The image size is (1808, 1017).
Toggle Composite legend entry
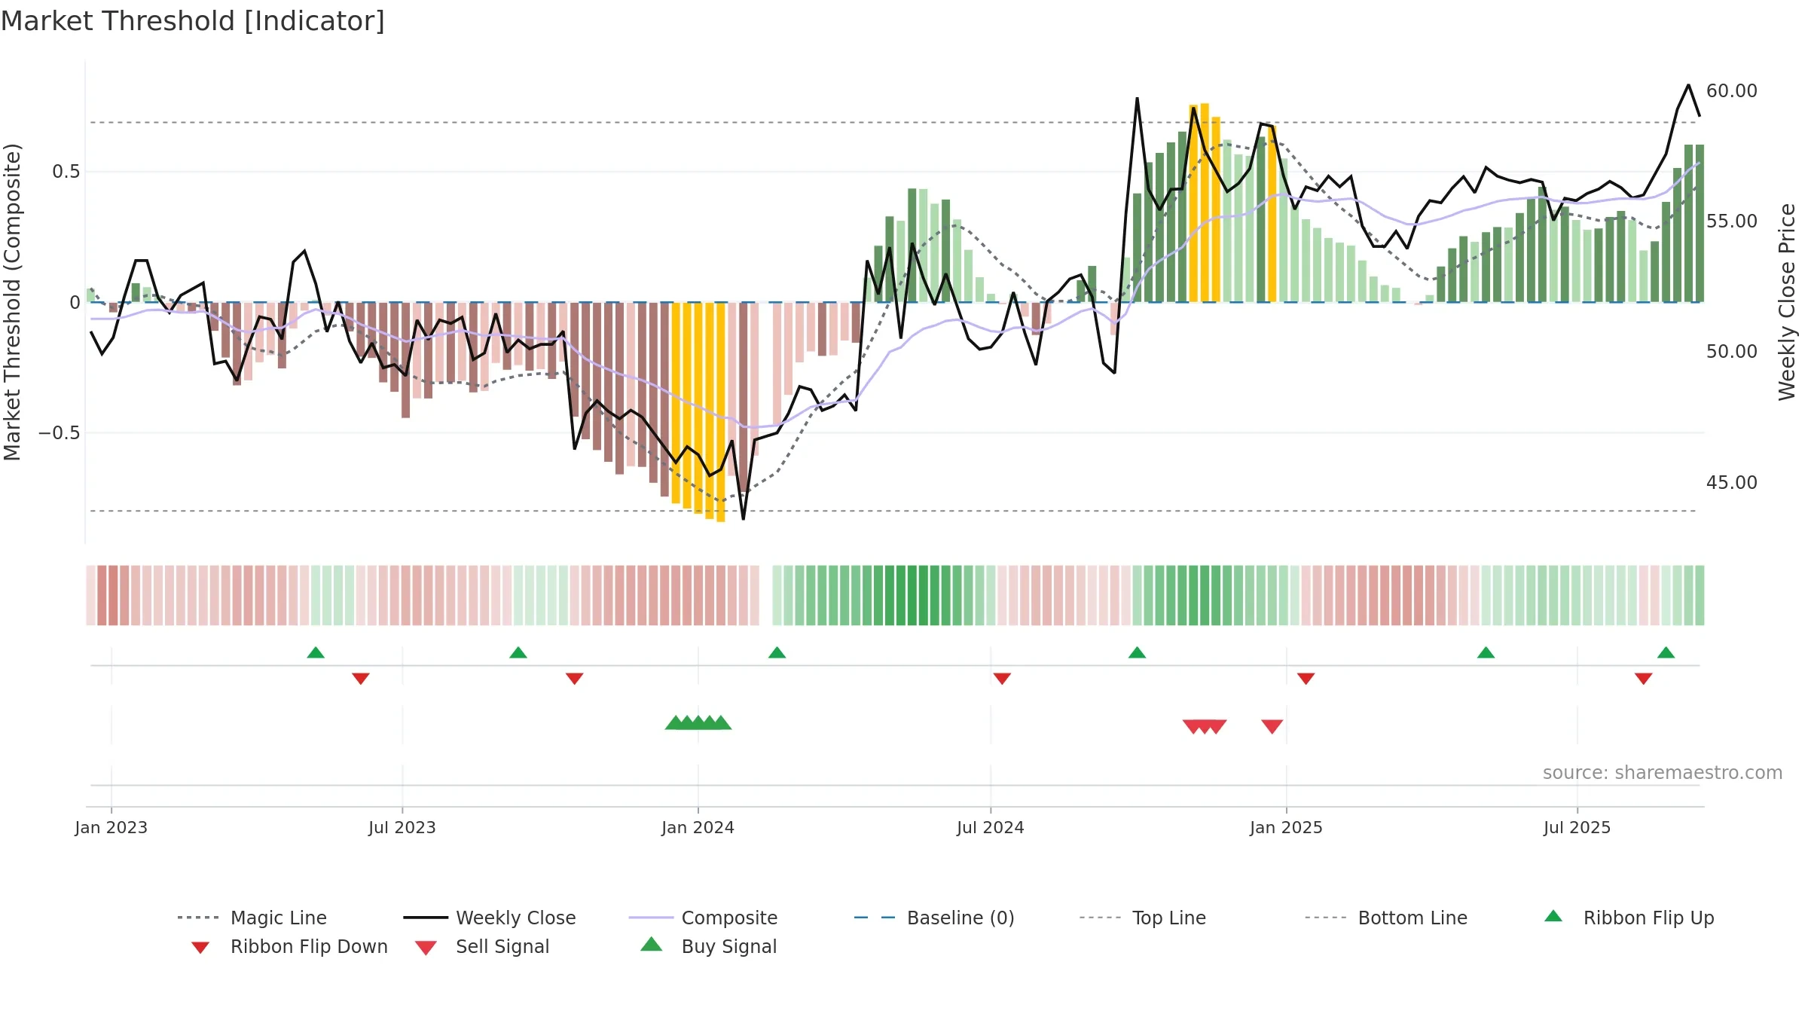point(703,918)
